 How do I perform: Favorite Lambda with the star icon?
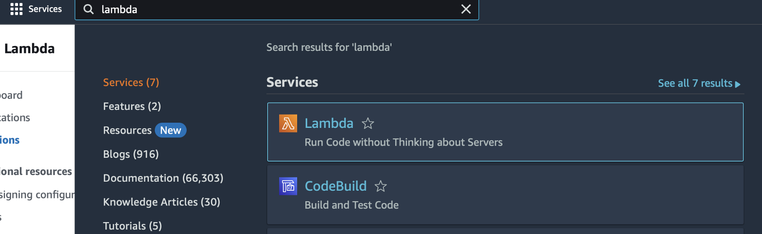[368, 124]
